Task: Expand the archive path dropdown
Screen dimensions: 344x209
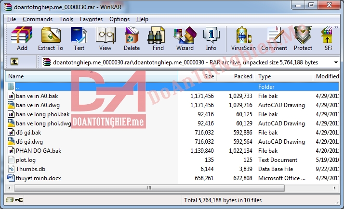Action: (x=335, y=62)
